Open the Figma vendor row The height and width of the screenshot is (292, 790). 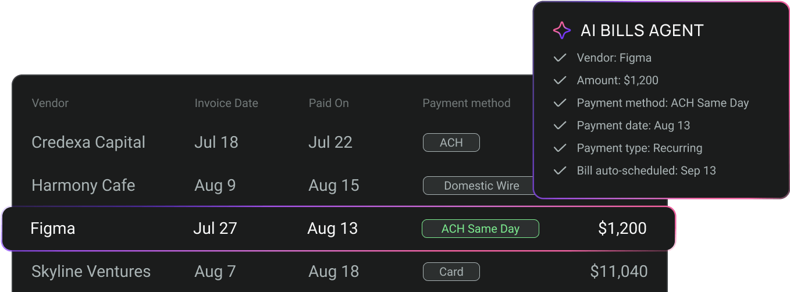[x=339, y=229]
